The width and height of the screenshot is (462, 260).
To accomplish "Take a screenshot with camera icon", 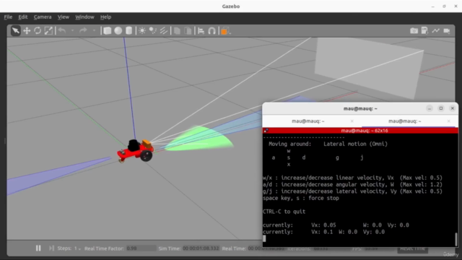I will pyautogui.click(x=414, y=30).
